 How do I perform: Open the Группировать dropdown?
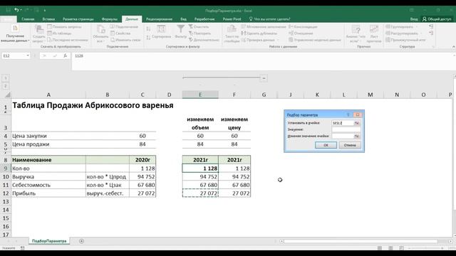[x=401, y=27]
